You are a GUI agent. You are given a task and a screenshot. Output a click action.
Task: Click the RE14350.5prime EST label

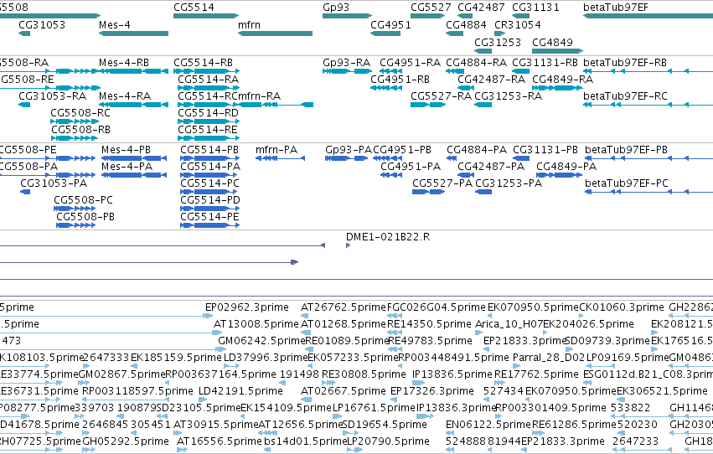point(429,324)
